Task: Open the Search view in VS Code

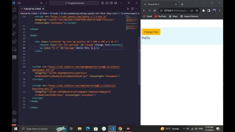Action: pos(14,18)
